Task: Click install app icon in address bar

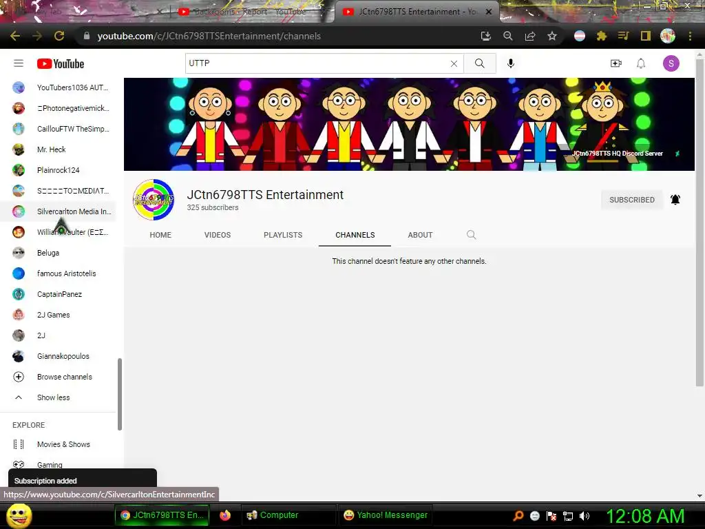Action: click(485, 36)
